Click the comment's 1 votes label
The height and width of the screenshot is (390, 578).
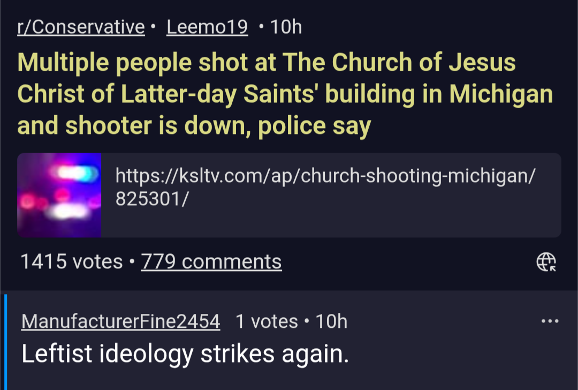click(267, 321)
